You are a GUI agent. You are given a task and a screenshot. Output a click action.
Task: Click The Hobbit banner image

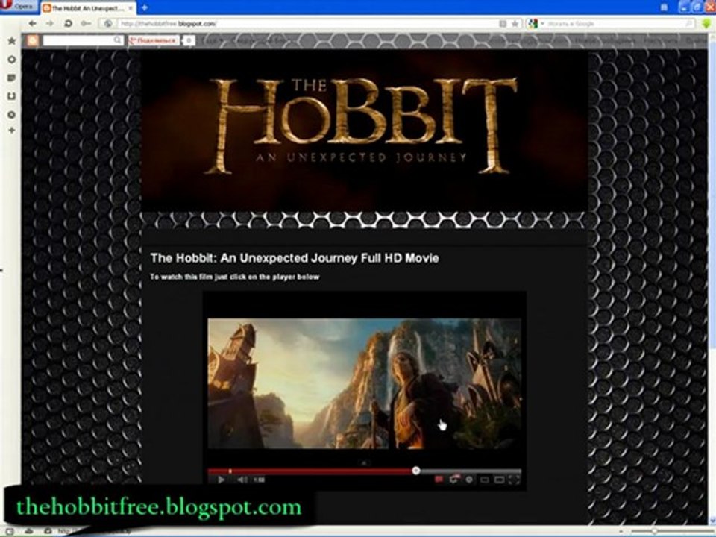coord(364,131)
